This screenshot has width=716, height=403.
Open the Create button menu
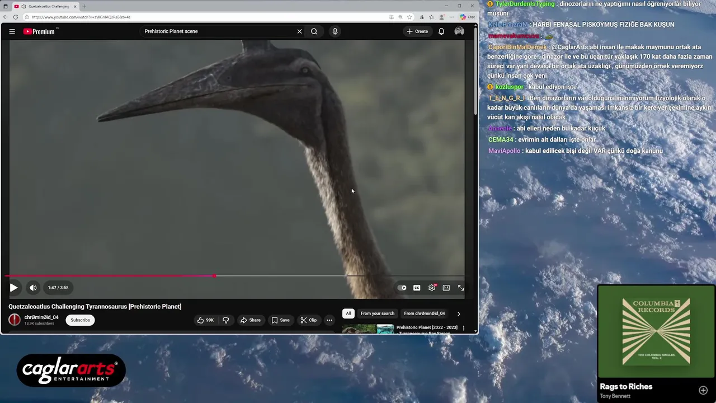click(417, 31)
